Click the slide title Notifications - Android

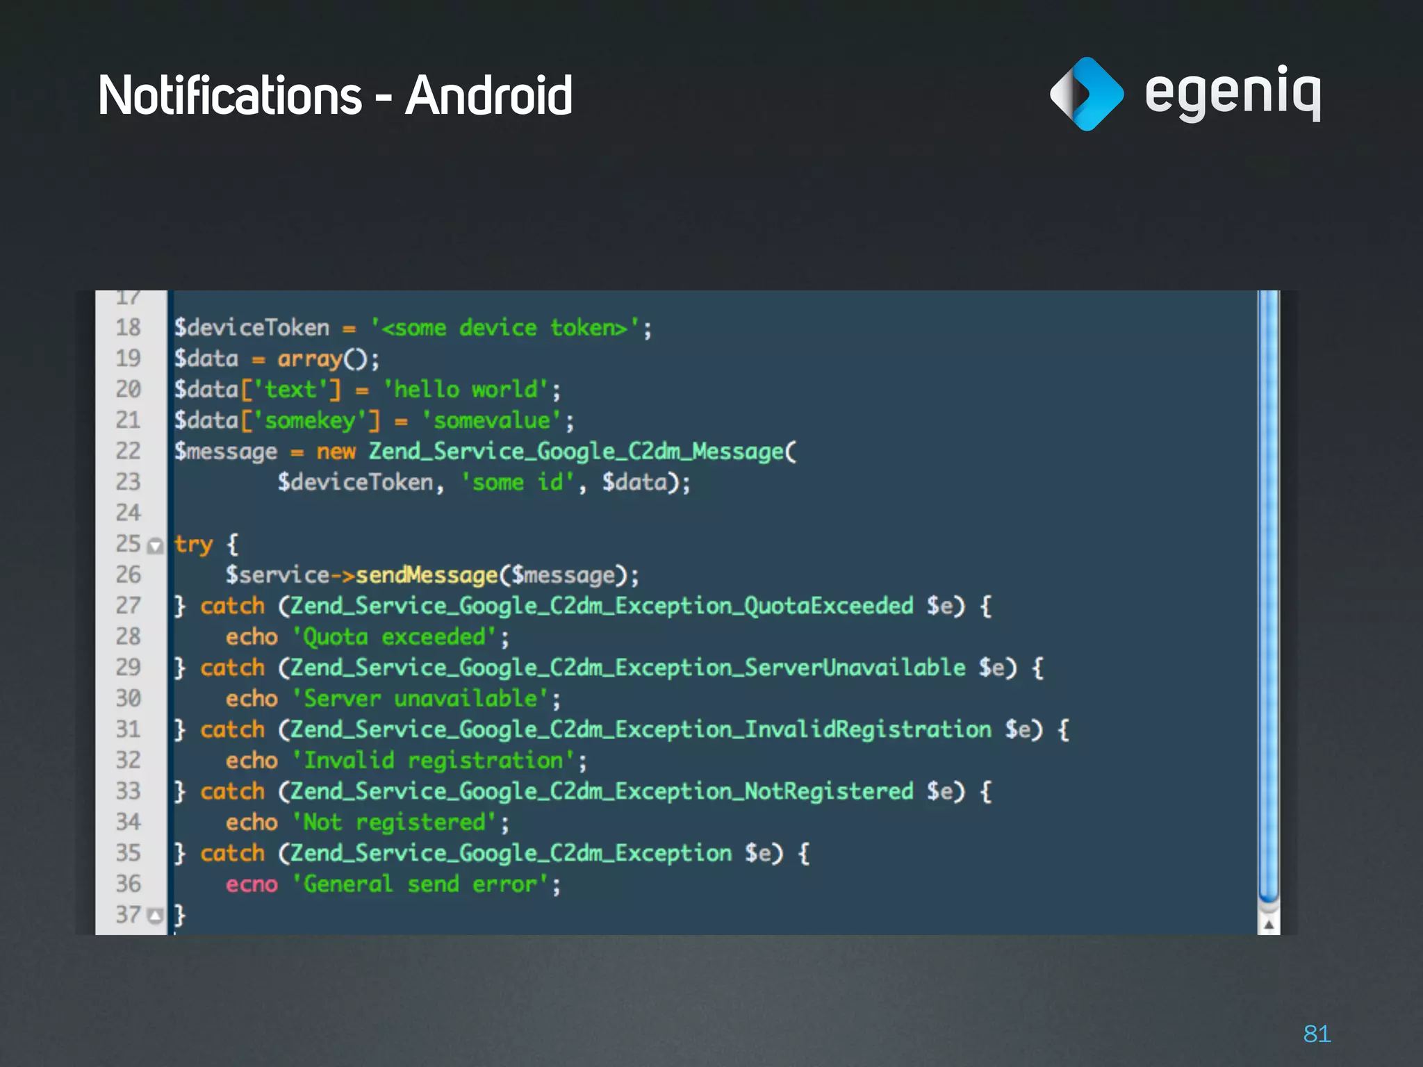pos(335,95)
